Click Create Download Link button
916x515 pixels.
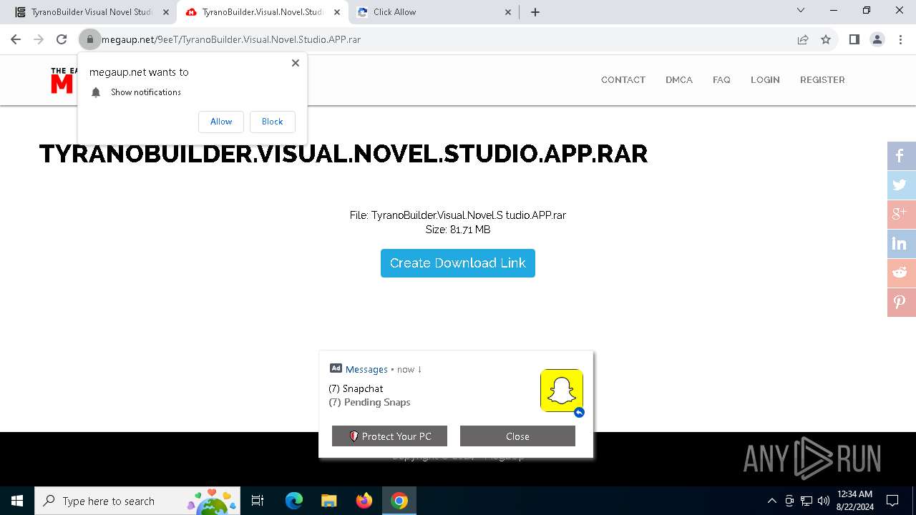tap(458, 263)
